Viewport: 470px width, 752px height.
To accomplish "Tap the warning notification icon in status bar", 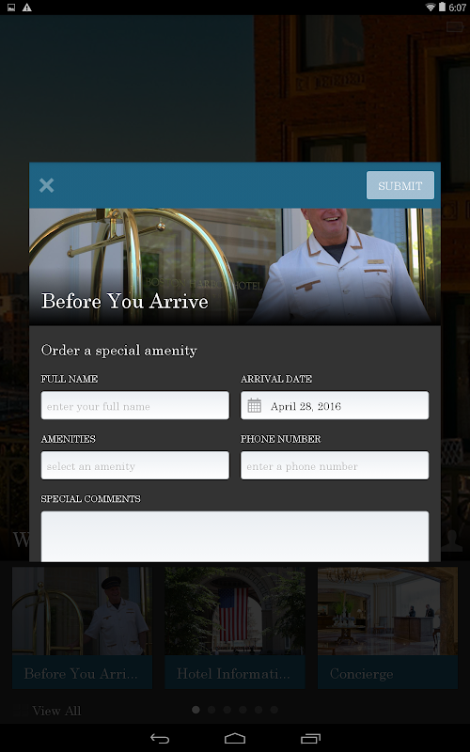I will coord(27,8).
